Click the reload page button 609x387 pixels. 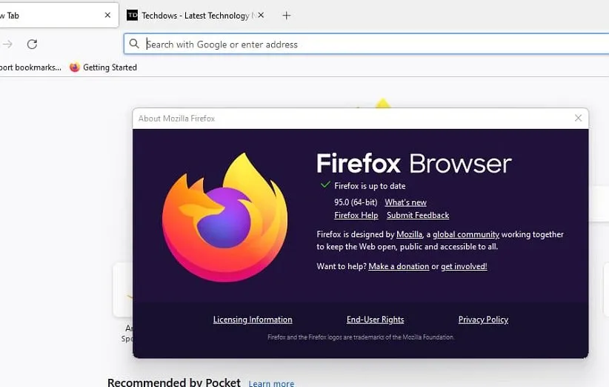click(x=32, y=44)
